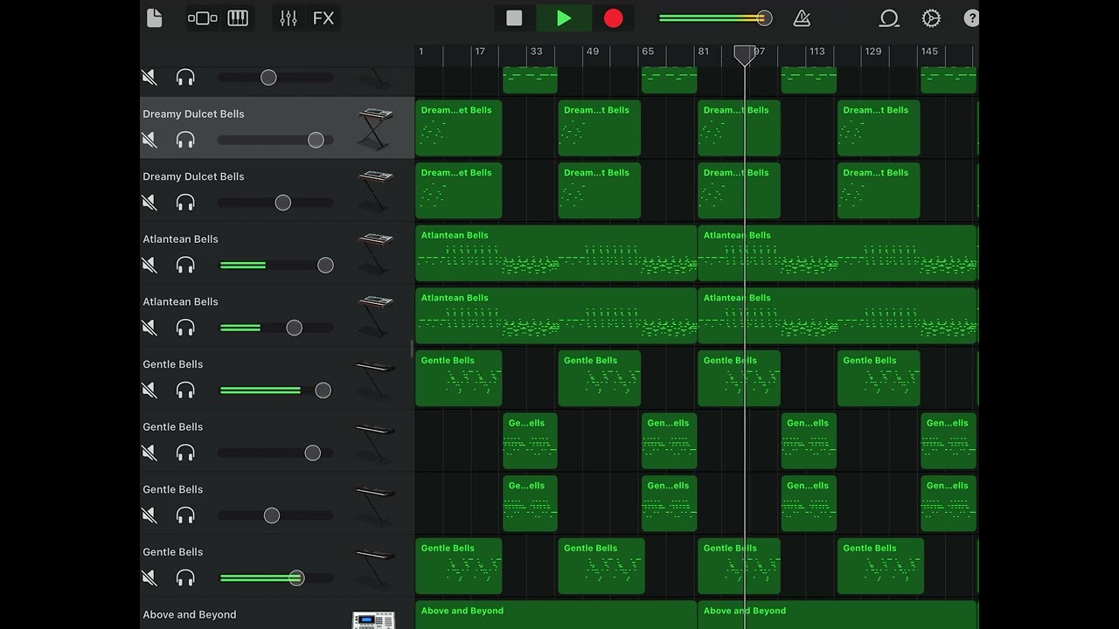The image size is (1119, 629).
Task: Toggle the metronome
Action: point(802,18)
